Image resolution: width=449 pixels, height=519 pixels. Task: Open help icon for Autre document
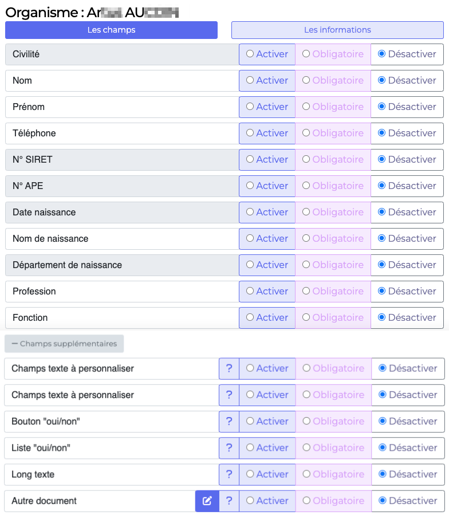229,501
